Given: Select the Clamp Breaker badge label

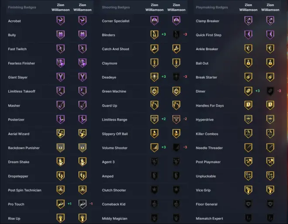Looking at the screenshot, I should coord(208,21).
